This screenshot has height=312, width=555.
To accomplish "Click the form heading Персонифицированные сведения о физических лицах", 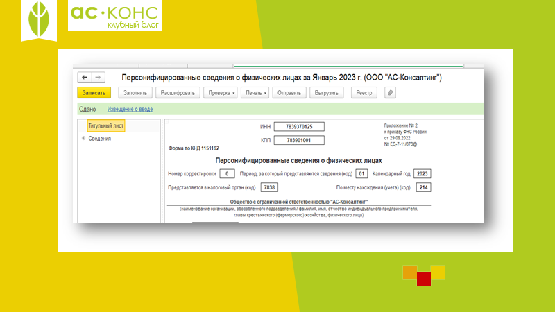I will pyautogui.click(x=299, y=161).
